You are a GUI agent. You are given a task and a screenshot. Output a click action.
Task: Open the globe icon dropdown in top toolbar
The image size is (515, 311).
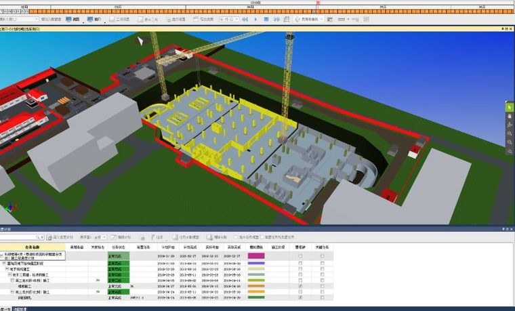(309, 20)
